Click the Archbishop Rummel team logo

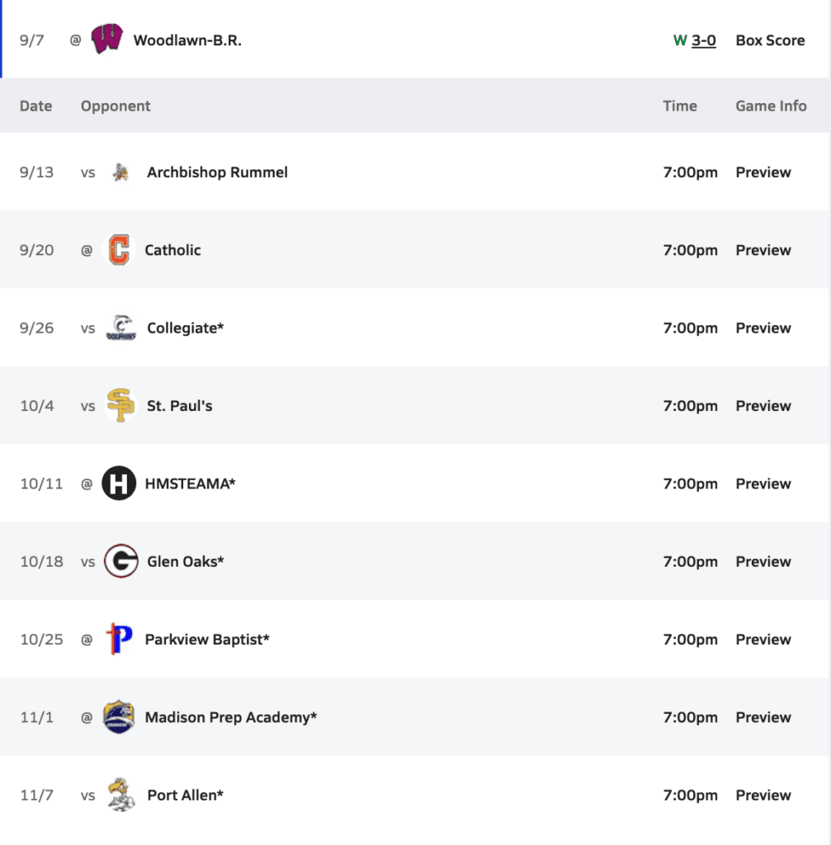(x=120, y=172)
